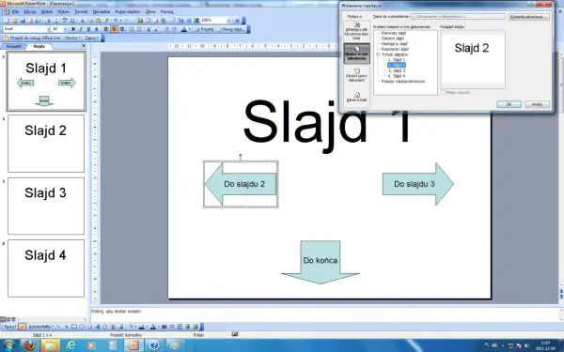Choose '4. Slajd 4' in the hyperlink tree
Screen dimensions: 564x352
pos(397,76)
